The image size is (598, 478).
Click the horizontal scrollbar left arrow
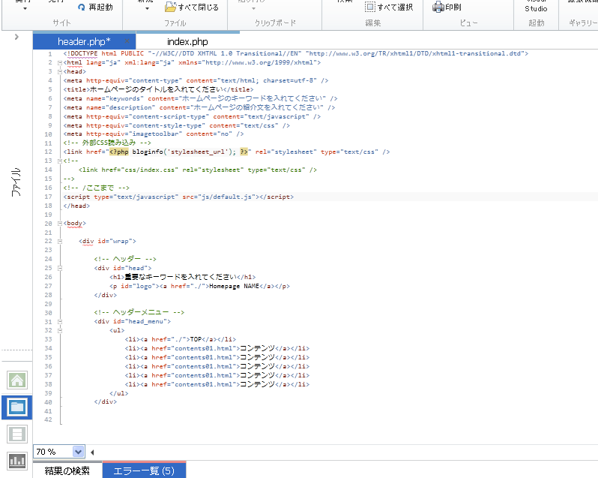click(x=93, y=452)
